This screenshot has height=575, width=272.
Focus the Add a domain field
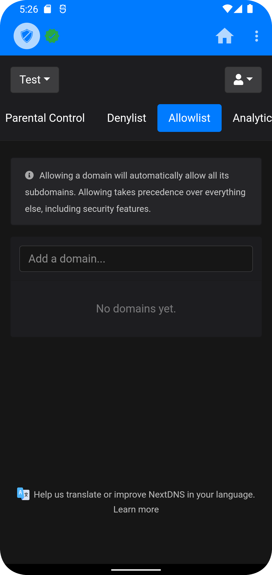point(136,259)
